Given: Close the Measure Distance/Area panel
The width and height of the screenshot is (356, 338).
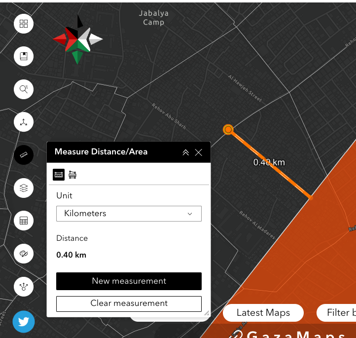Looking at the screenshot, I should [x=199, y=152].
